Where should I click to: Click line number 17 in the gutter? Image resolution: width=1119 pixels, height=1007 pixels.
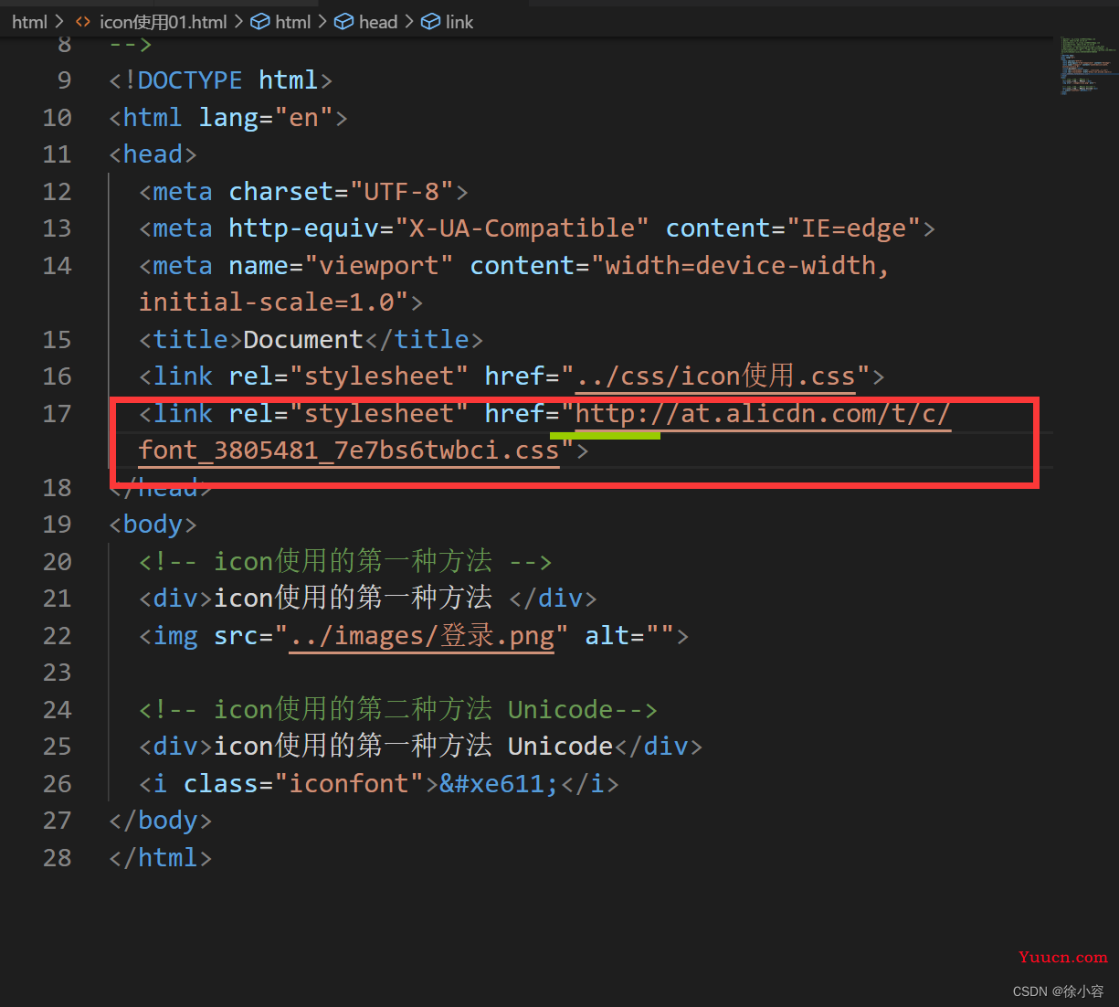(57, 414)
